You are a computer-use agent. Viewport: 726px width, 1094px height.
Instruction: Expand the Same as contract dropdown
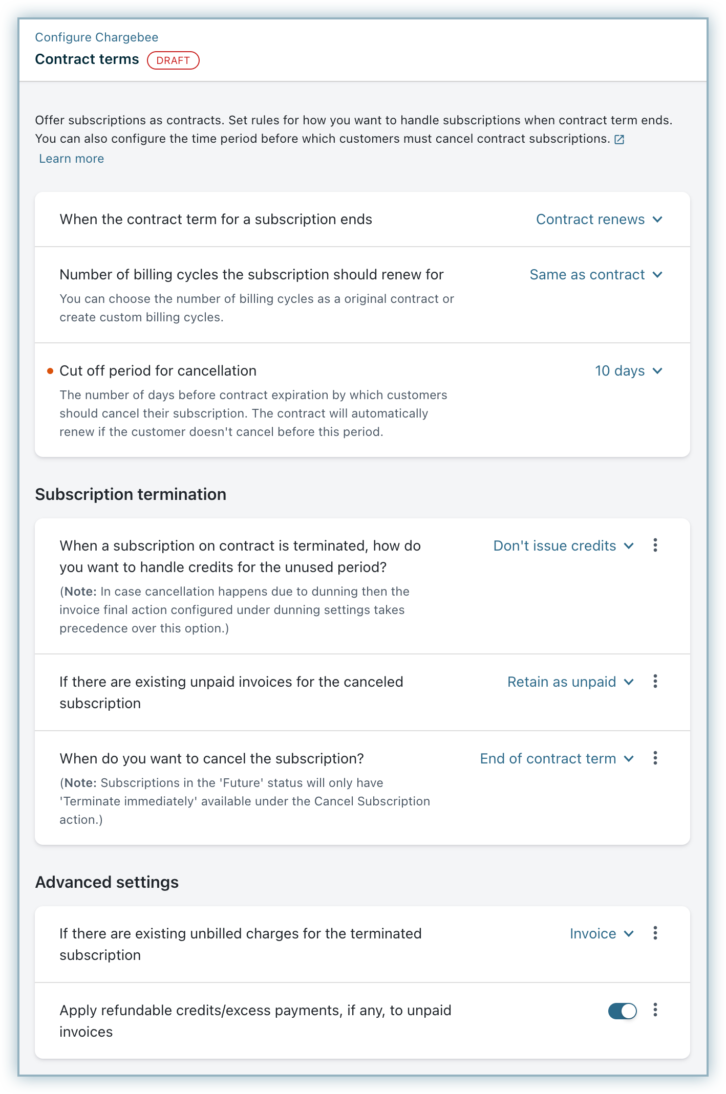click(x=596, y=275)
